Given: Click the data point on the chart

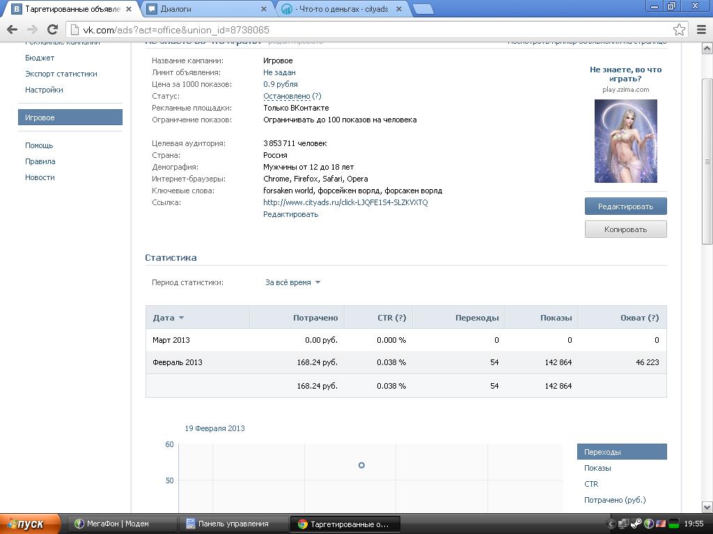Looking at the screenshot, I should [361, 465].
